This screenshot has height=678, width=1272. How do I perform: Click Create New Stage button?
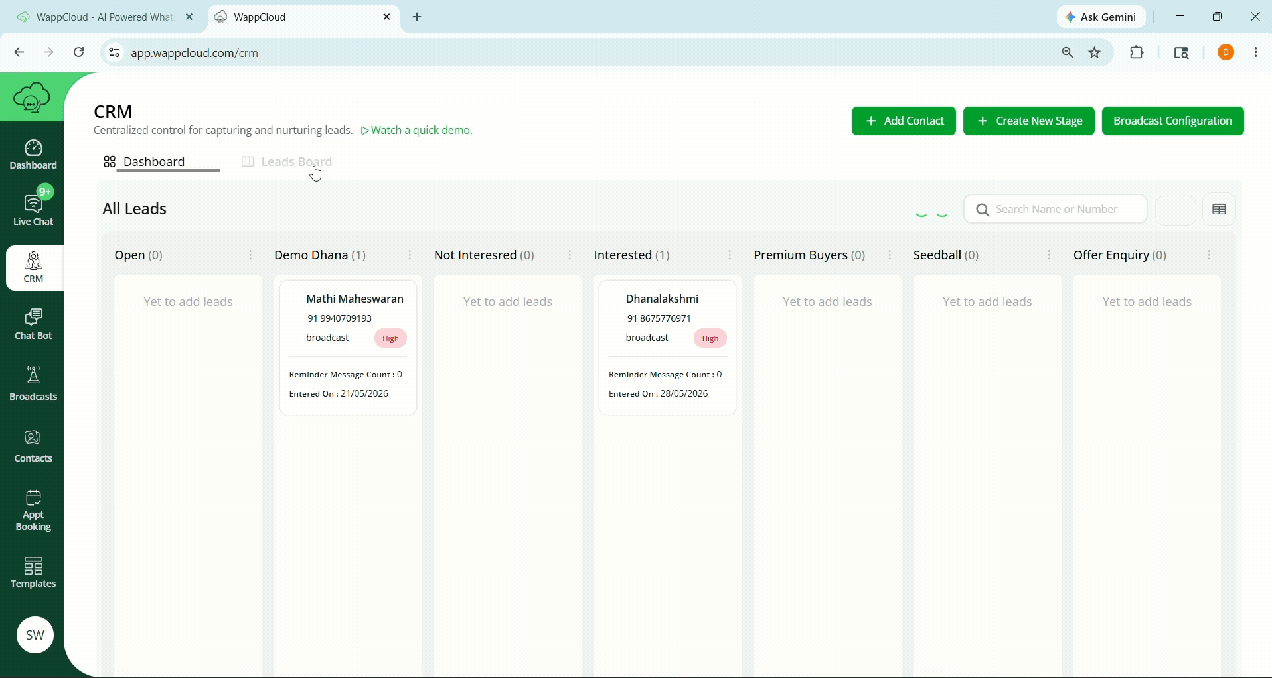pyautogui.click(x=1028, y=121)
